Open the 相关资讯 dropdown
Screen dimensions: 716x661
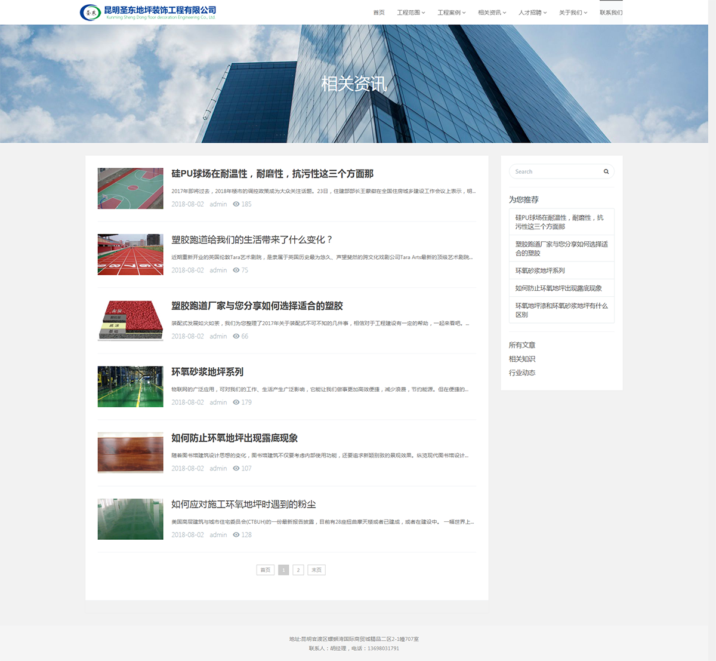click(x=490, y=12)
